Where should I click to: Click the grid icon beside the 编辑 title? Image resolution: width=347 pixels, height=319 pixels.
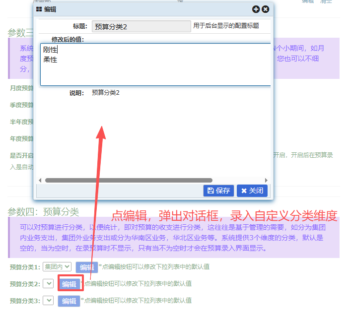click(39, 9)
